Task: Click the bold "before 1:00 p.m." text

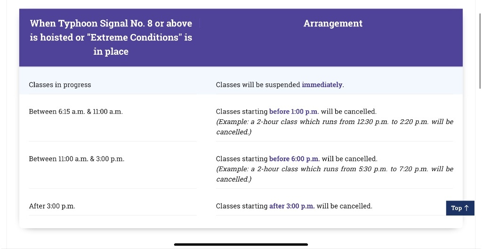Action: (294, 112)
